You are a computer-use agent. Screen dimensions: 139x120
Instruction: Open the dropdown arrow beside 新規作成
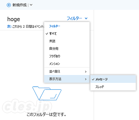pos(31,5)
